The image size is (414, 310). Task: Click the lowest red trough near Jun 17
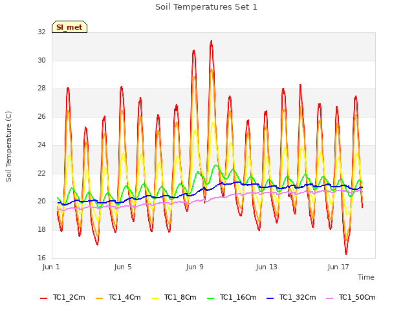[x=346, y=253]
